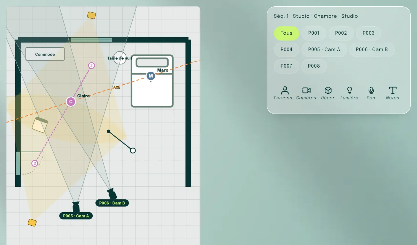Select Claire's character marker C

(71, 102)
